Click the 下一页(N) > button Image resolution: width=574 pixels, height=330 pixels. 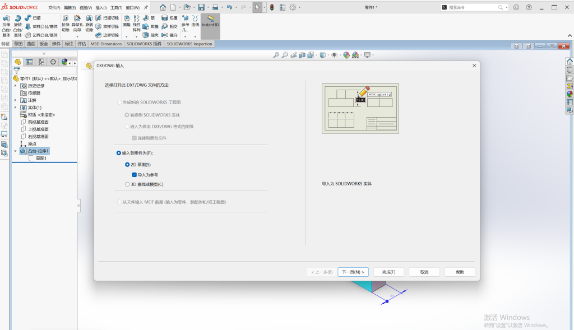[x=353, y=272]
